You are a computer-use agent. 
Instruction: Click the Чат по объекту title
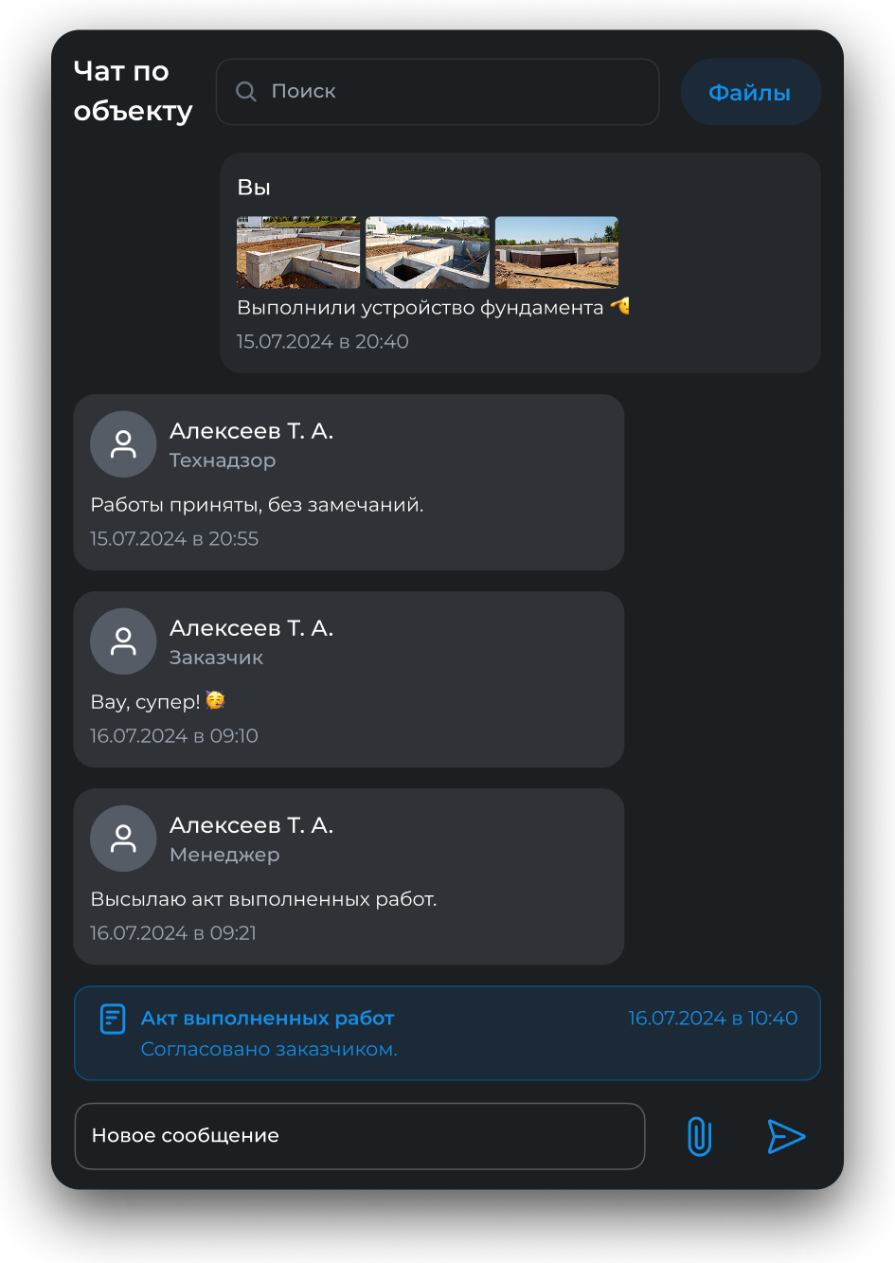point(133,91)
